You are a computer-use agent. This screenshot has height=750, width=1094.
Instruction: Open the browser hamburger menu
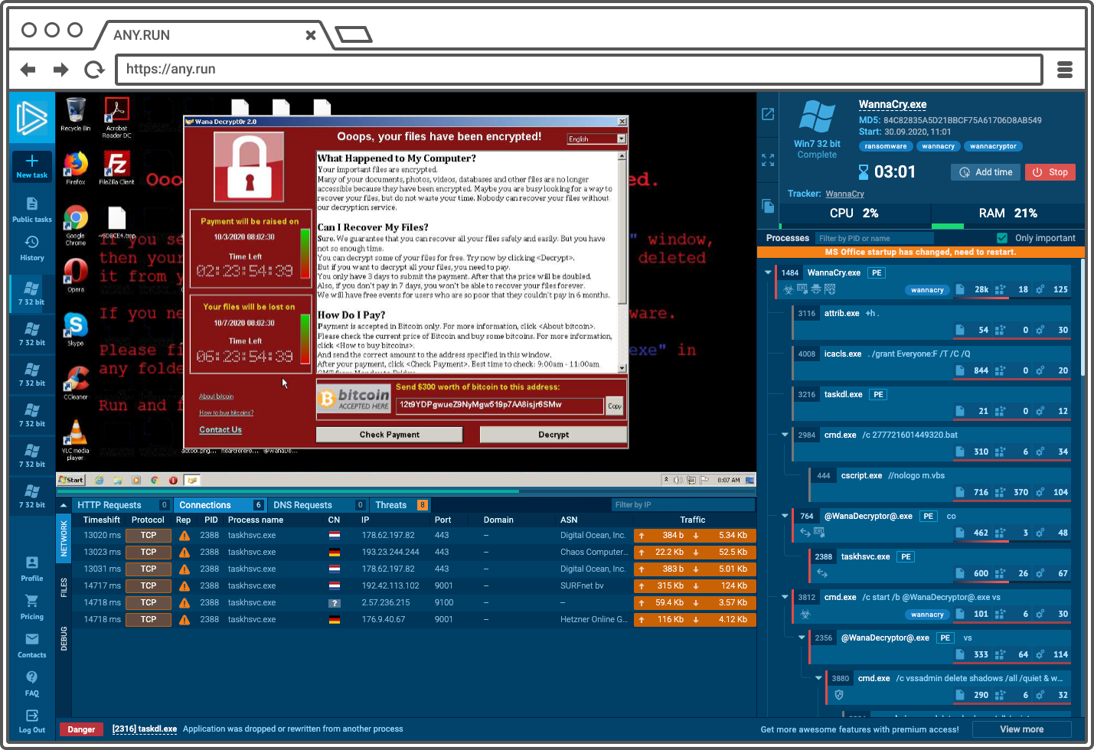click(x=1065, y=70)
